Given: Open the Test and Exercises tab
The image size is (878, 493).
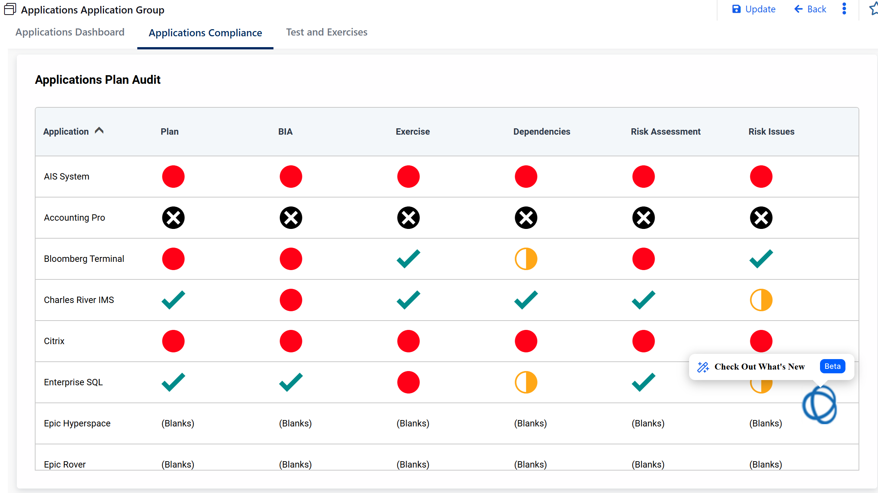Looking at the screenshot, I should [x=327, y=32].
